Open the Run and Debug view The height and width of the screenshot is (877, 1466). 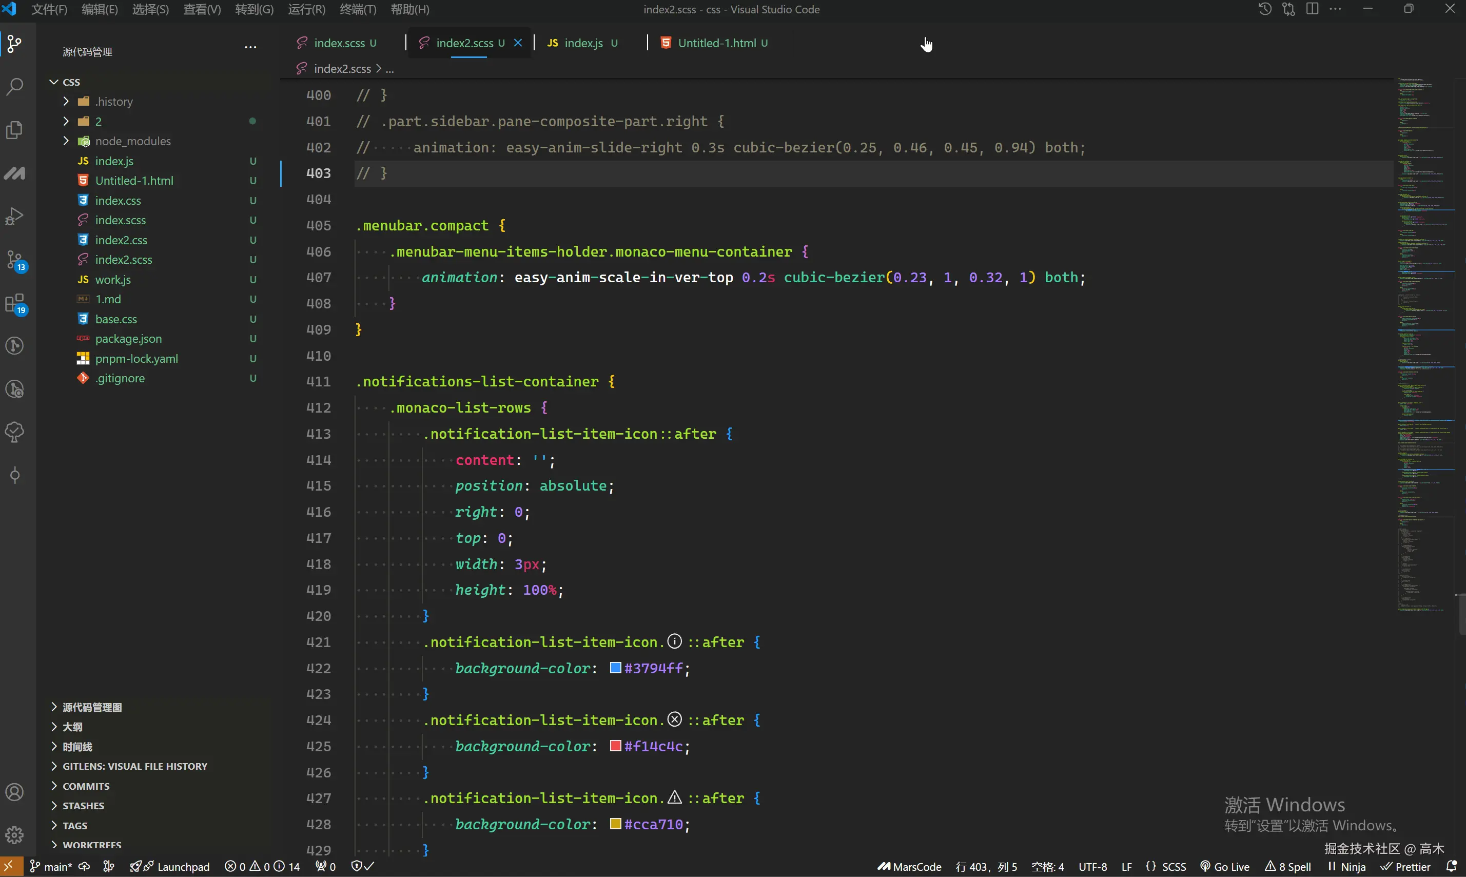[15, 216]
